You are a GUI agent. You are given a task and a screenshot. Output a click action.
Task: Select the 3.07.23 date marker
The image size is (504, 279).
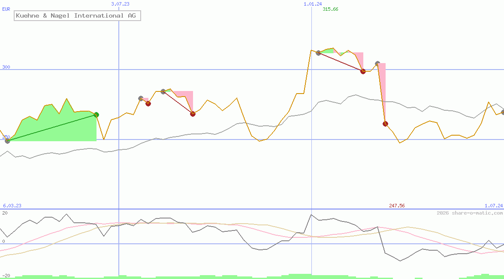click(x=120, y=4)
